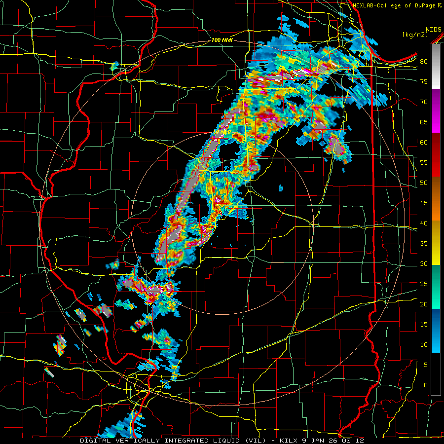Click the kg/m2 unit label
This screenshot has width=444, height=444.
(x=415, y=35)
